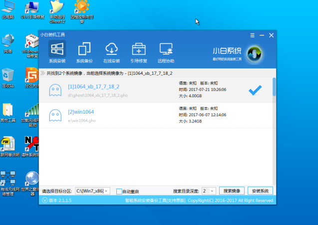The height and width of the screenshot is (225, 318).
Task: Open the 搜索目录深度 dropdown
Action: coord(209,191)
